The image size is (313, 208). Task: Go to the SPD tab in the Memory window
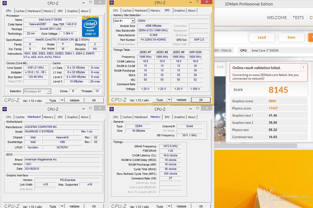coord(167,117)
